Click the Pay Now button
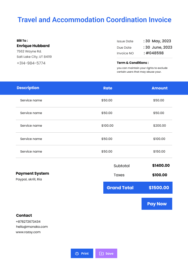Viewport: 188px width, 266px height. click(157, 204)
